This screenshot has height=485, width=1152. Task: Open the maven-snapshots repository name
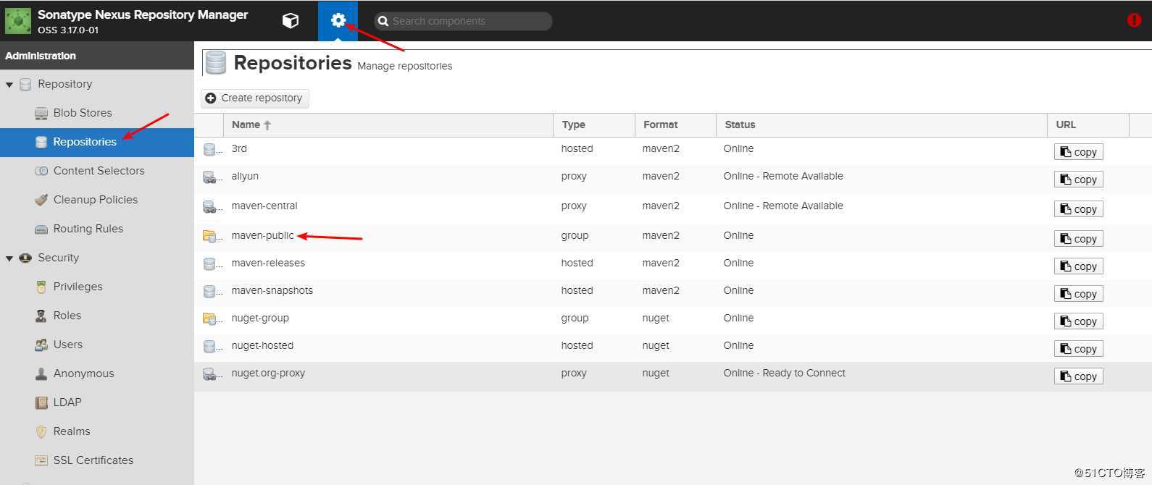[x=272, y=290]
